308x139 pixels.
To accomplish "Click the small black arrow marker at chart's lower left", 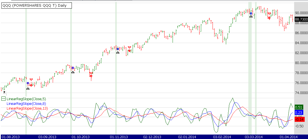I will [4, 92].
